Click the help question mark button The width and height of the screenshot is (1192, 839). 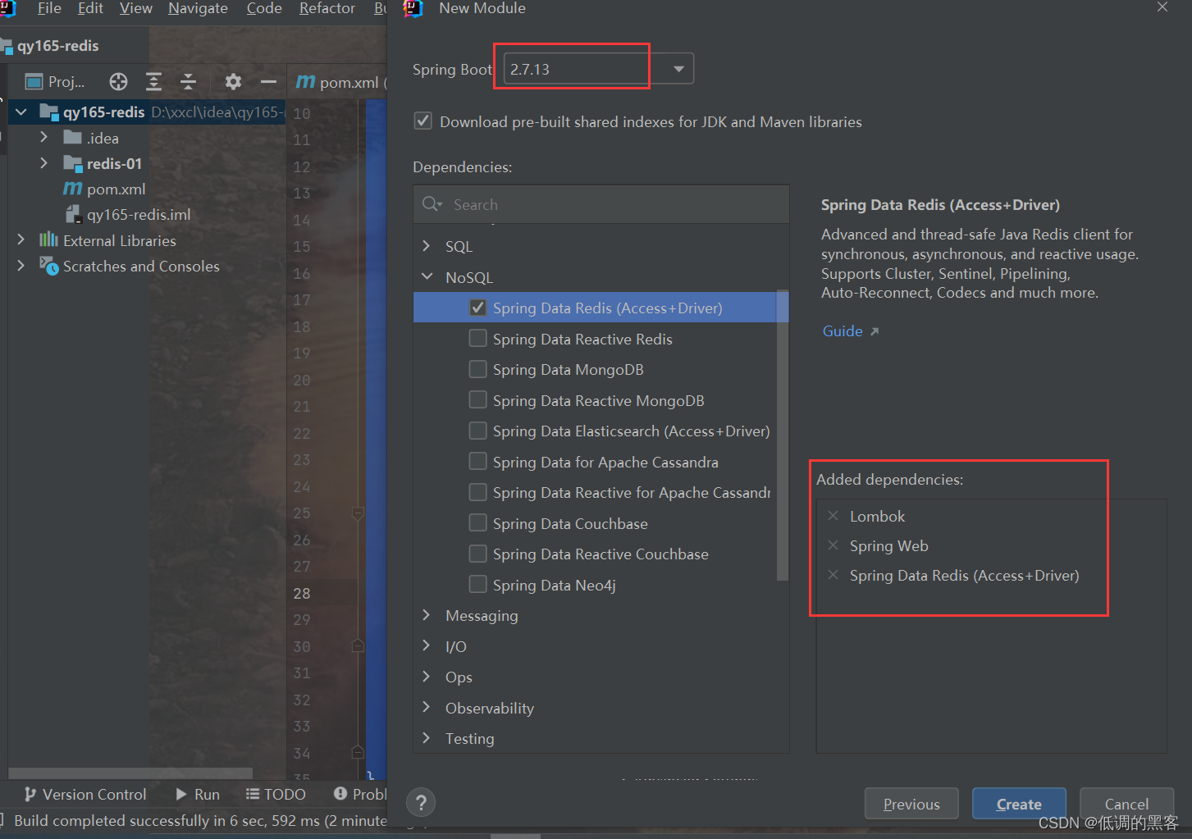click(x=421, y=802)
